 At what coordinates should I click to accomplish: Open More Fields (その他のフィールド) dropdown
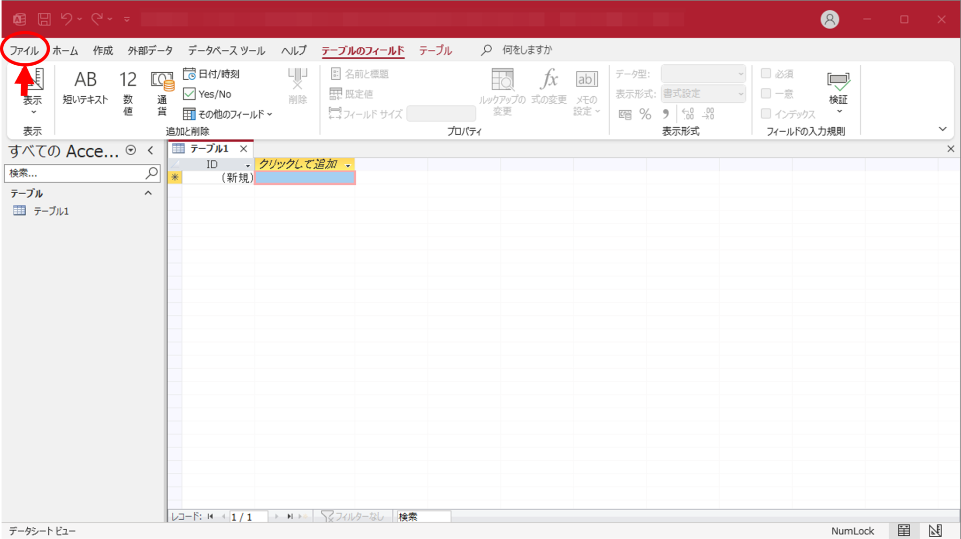pos(228,114)
